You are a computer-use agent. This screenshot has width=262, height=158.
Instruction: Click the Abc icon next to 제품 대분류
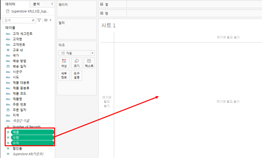pos(8,83)
